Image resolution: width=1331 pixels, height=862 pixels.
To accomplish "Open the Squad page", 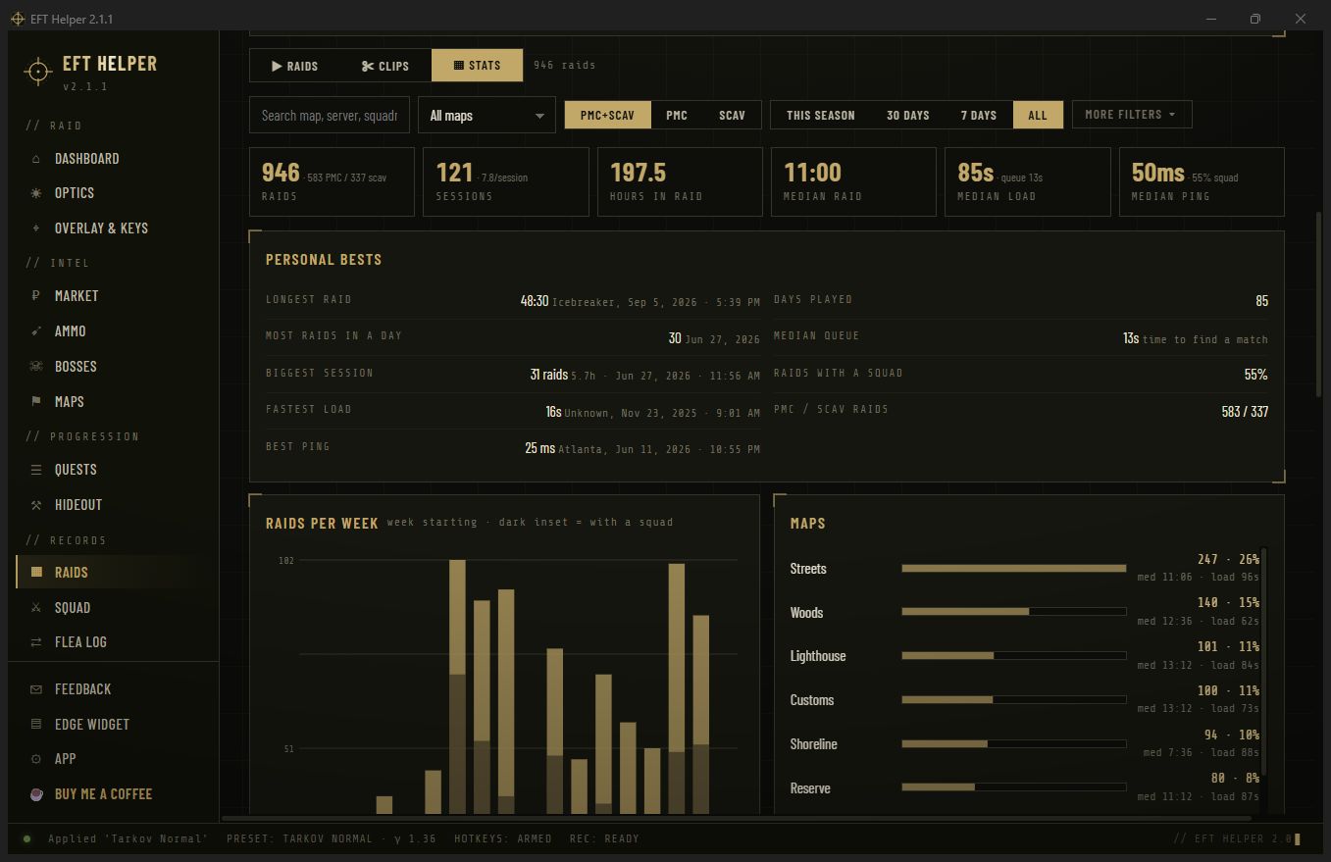I will [x=113, y=608].
